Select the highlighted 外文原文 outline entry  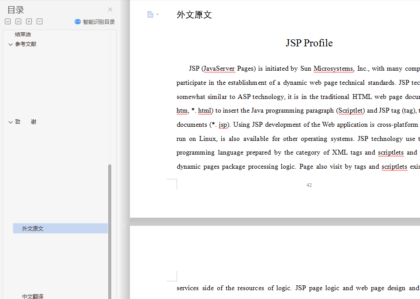pos(60,228)
